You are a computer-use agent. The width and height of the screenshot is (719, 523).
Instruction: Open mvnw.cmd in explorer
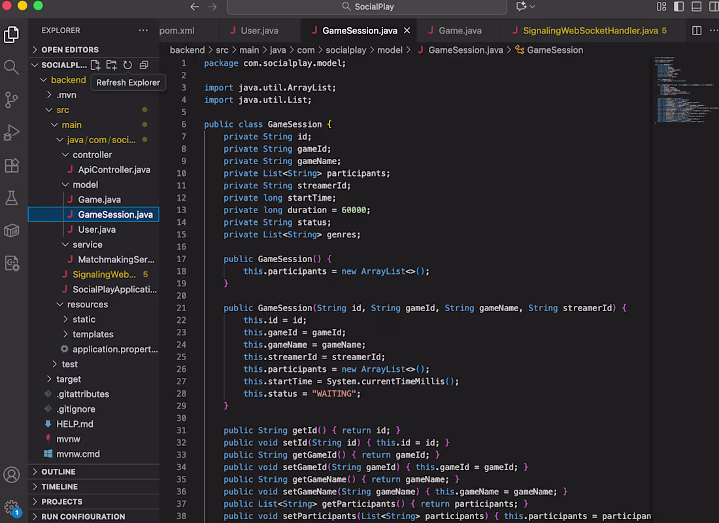pyautogui.click(x=78, y=454)
